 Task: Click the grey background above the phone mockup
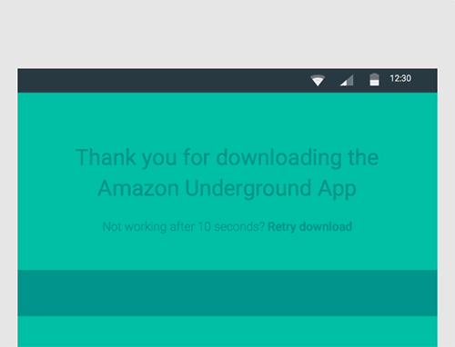(x=227, y=34)
